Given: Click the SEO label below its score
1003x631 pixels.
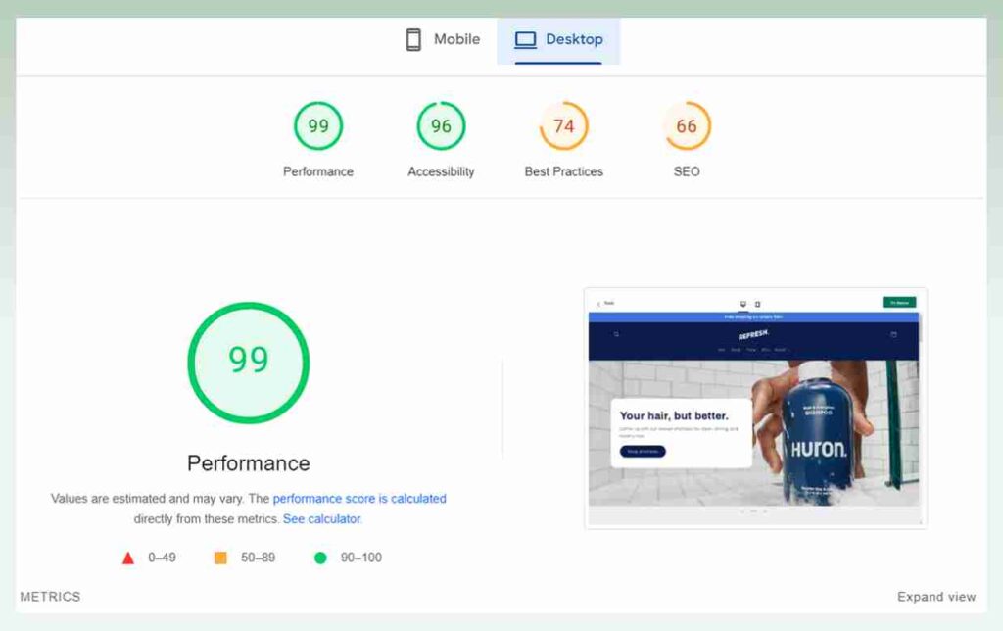Looking at the screenshot, I should point(686,170).
